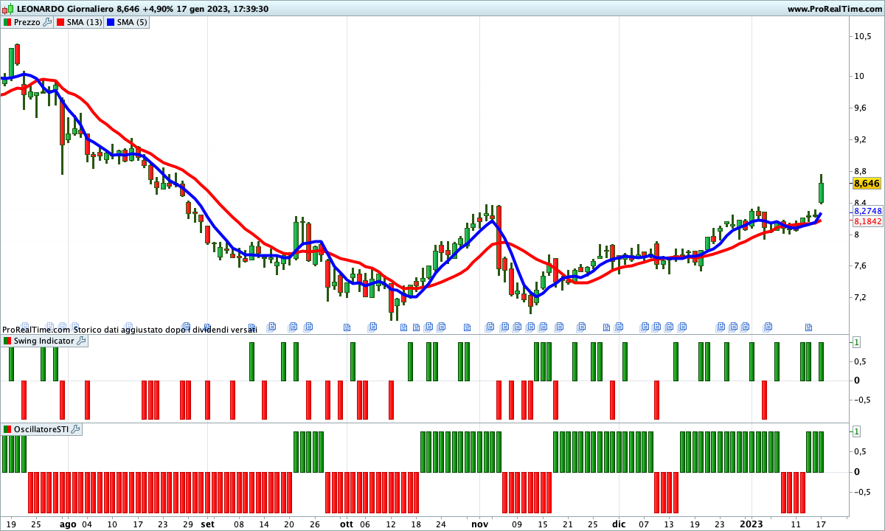Open OscillatoreSTI settings wrench
885x531 pixels.
coord(75,429)
